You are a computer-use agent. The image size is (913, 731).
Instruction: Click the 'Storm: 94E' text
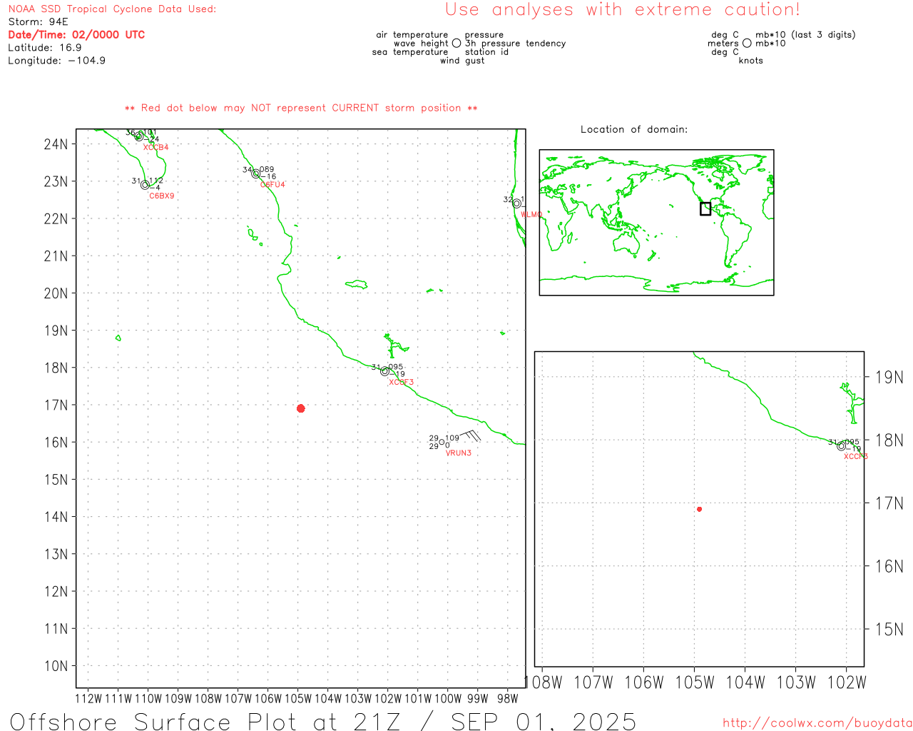(x=38, y=22)
